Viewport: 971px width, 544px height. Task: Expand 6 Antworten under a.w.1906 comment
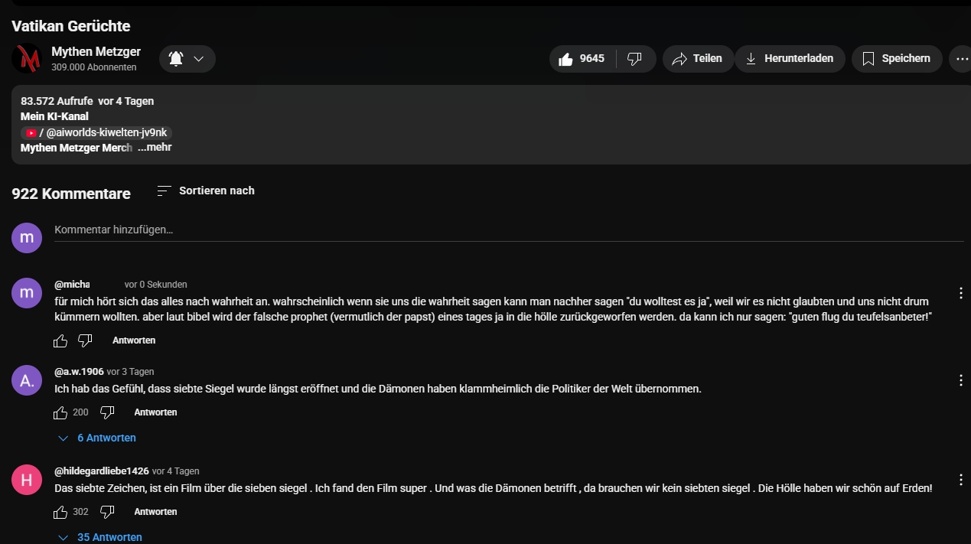98,438
